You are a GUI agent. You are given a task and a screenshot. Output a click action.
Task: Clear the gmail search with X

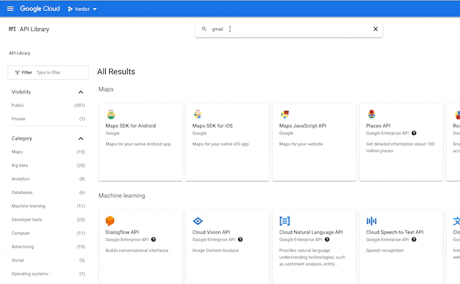click(x=375, y=29)
